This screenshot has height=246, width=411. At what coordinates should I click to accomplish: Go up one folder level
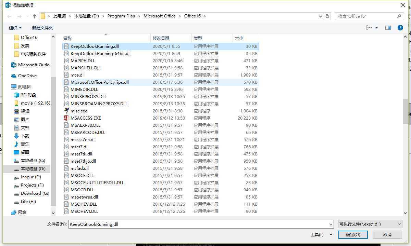[35, 16]
